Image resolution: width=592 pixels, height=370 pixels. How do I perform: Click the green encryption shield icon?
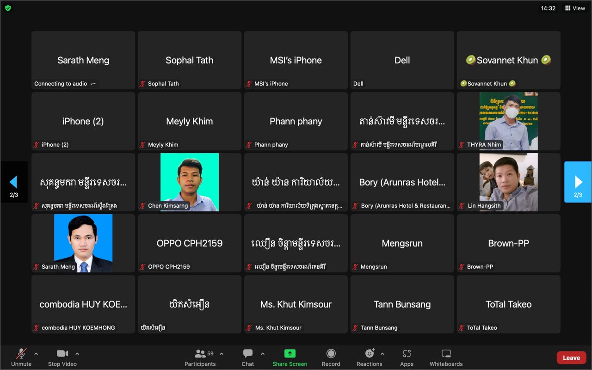pyautogui.click(x=8, y=8)
